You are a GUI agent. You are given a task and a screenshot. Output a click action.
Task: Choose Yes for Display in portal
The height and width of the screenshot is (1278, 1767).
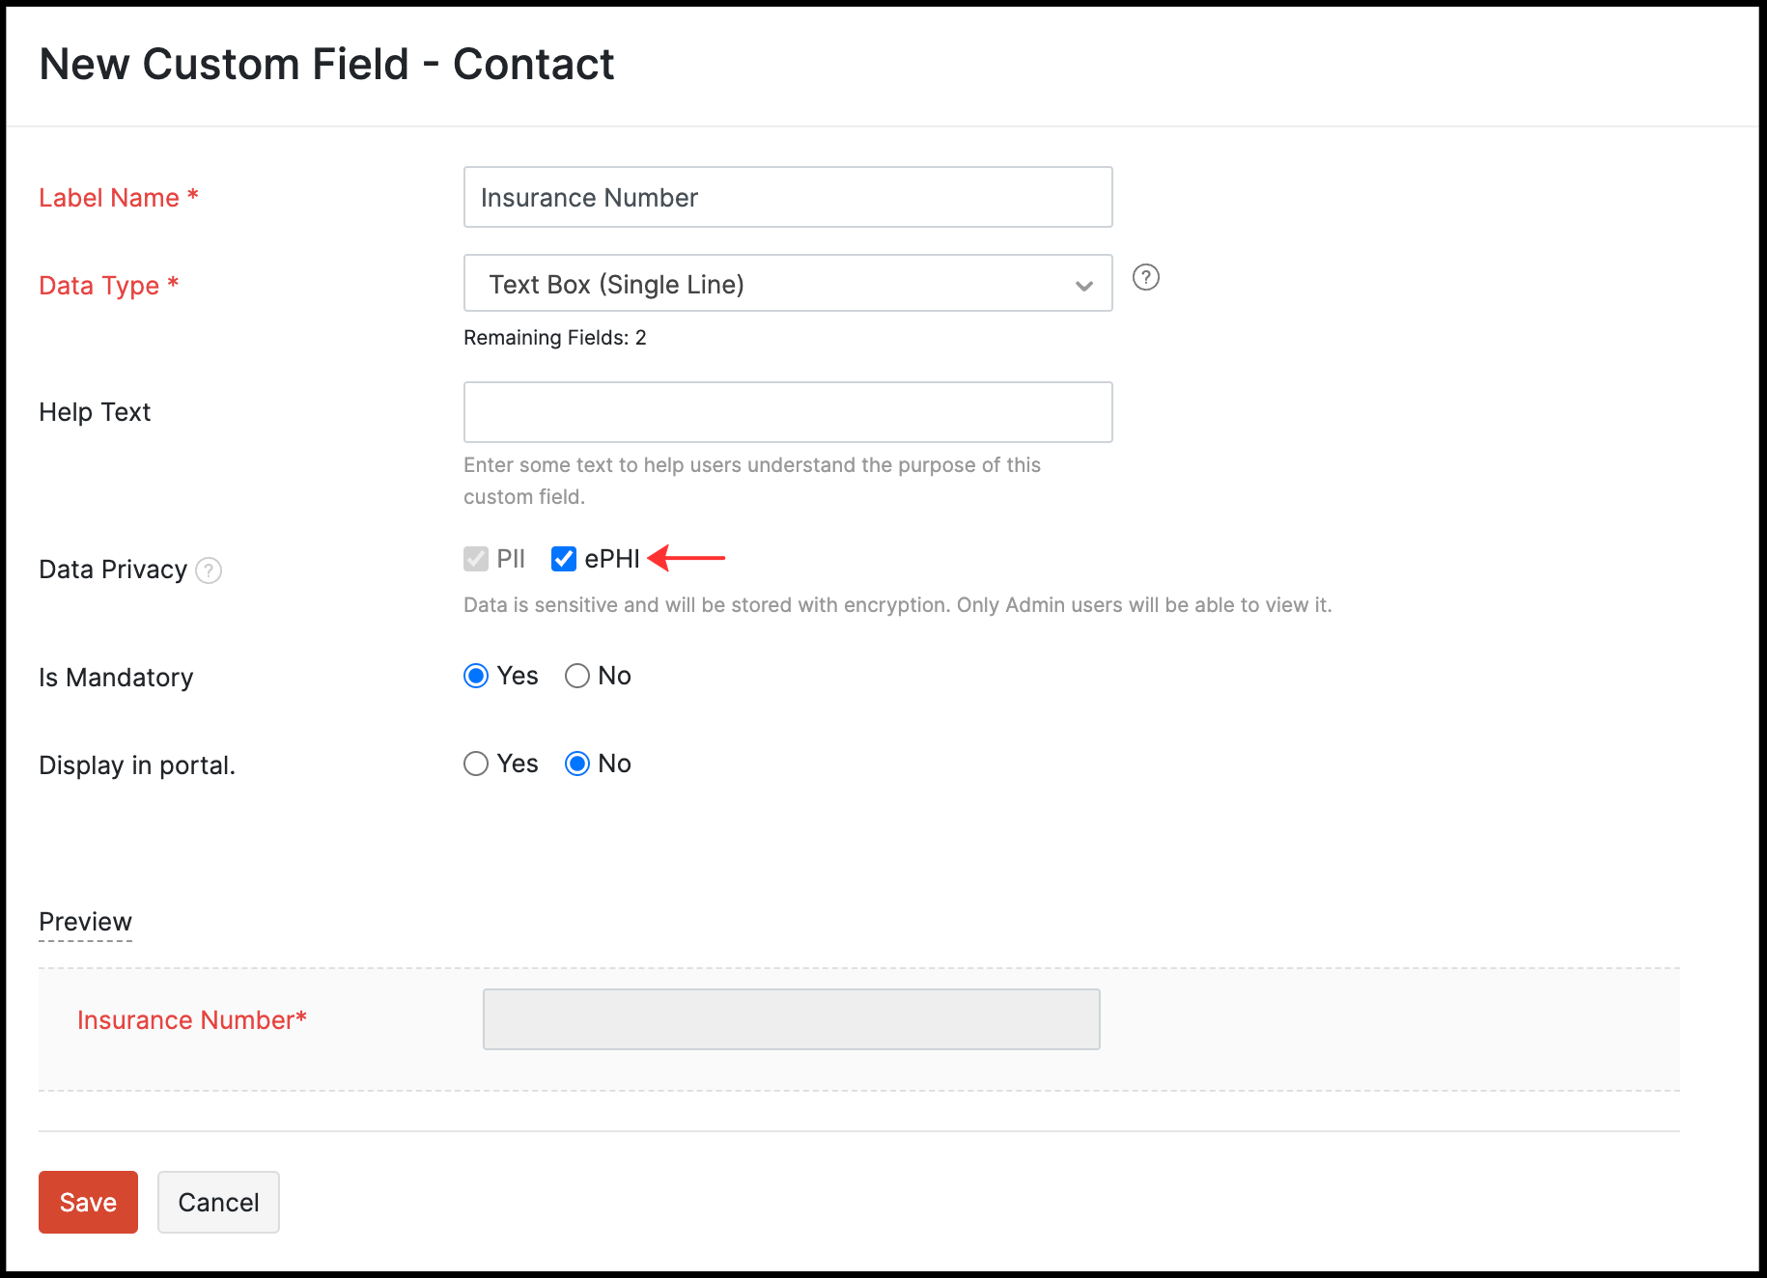click(x=476, y=764)
